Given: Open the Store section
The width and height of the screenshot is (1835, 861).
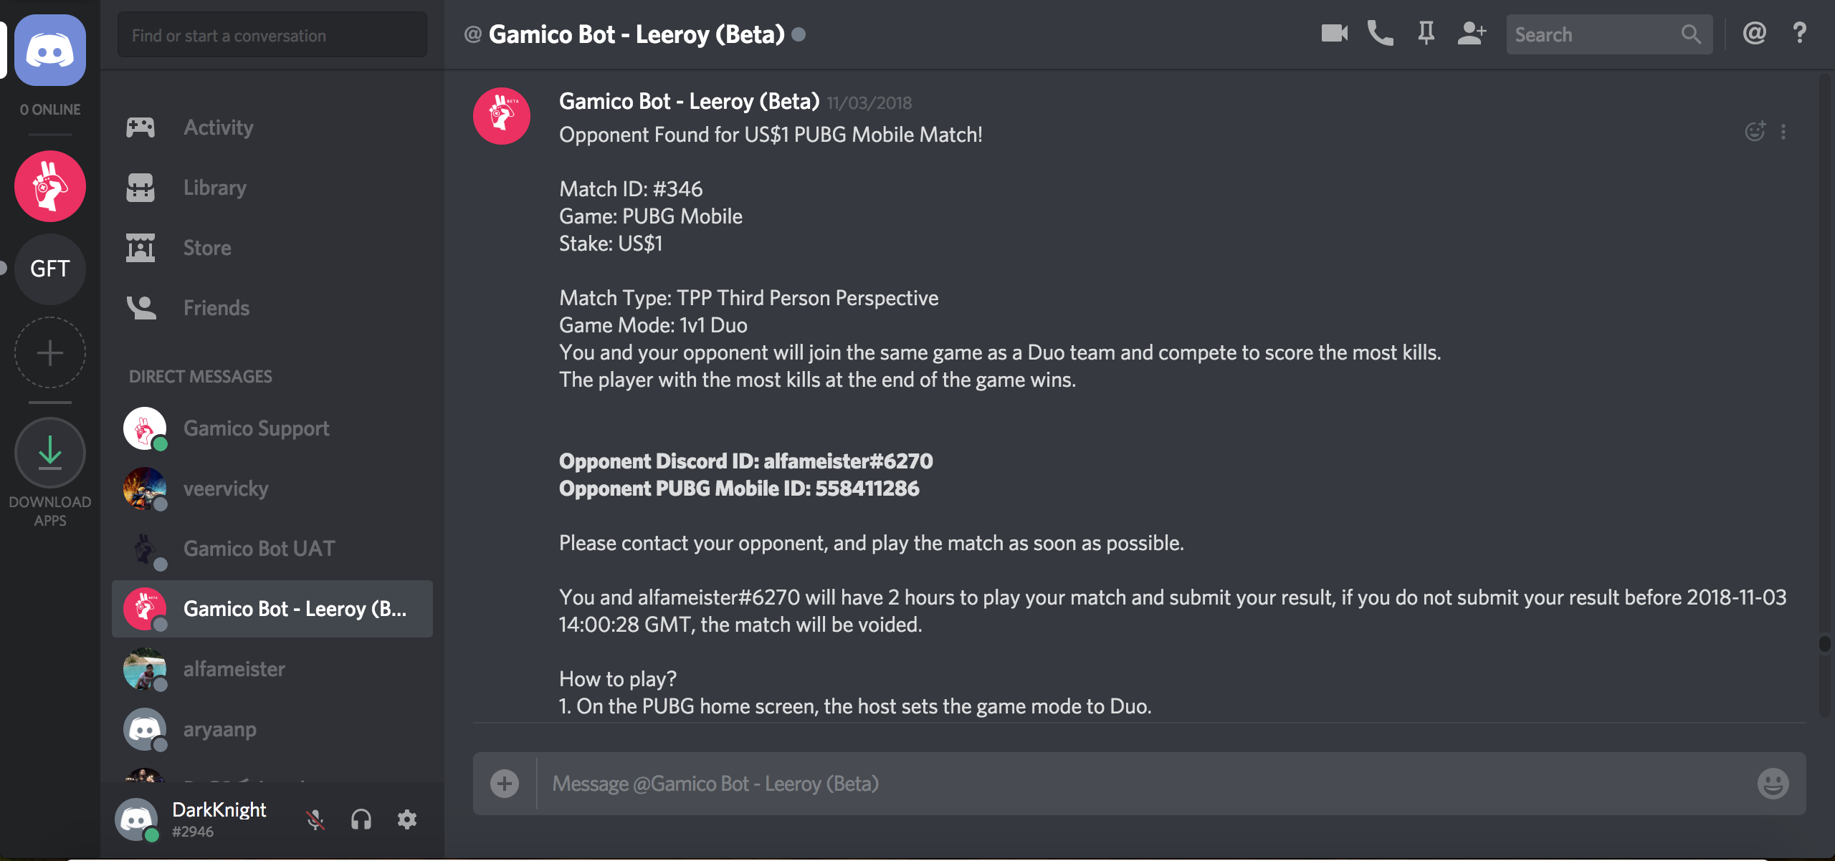Looking at the screenshot, I should pyautogui.click(x=206, y=247).
